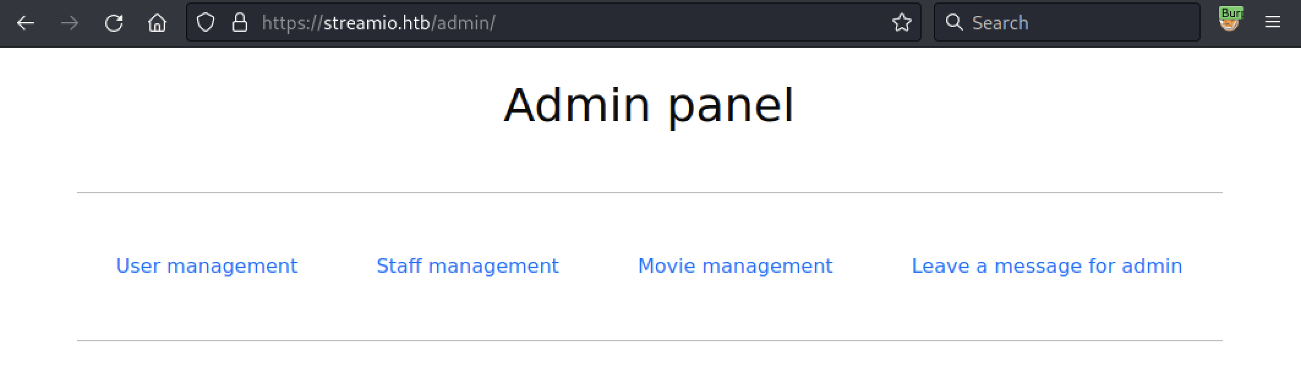Open the Burp proxy extension icon
The width and height of the screenshot is (1301, 378).
[1229, 20]
